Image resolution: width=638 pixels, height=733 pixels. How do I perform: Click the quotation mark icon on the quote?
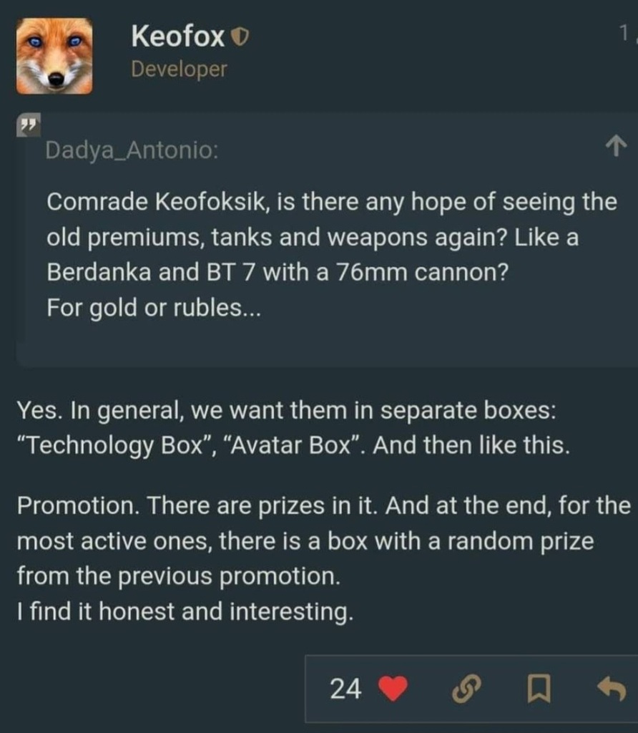[29, 125]
